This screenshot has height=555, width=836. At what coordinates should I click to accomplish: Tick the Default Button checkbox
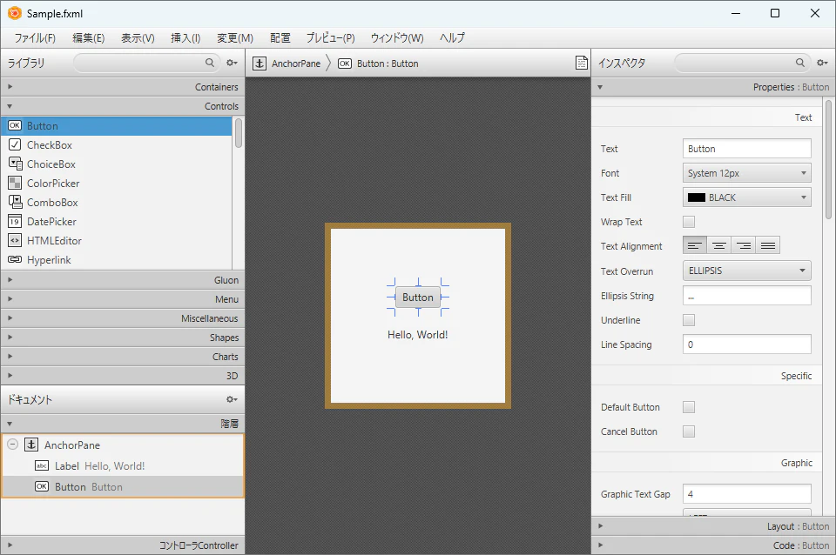pos(689,407)
